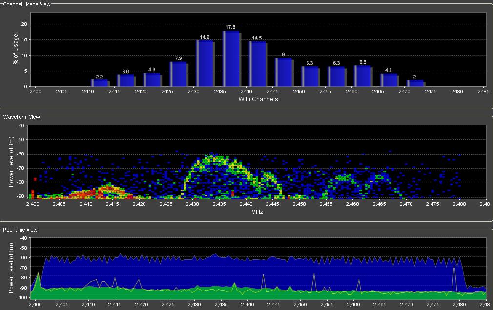Click the tallest bar labeled 17.8

point(231,59)
